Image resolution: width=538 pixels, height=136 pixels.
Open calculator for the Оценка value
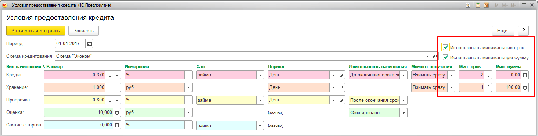pos(117,112)
